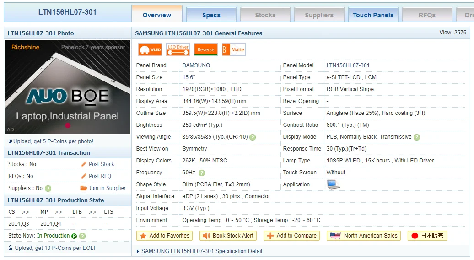The height and width of the screenshot is (260, 474).
Task: Open the Touch Panels tab
Action: [x=373, y=15]
